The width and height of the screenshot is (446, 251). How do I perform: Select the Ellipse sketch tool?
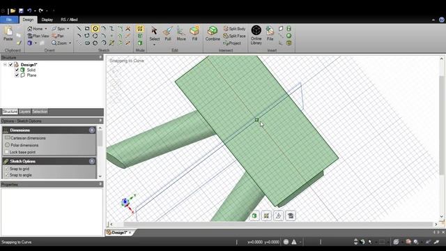click(x=87, y=43)
